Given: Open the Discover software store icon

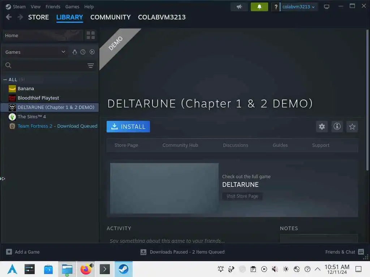Looking at the screenshot, I should point(48,269).
